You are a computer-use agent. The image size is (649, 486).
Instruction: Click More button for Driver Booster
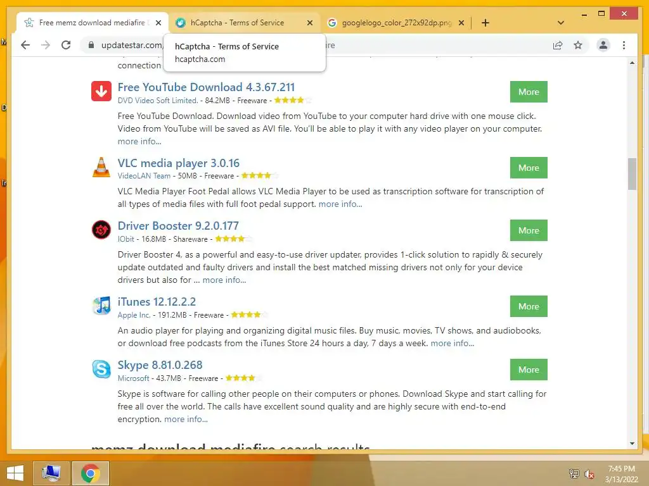(529, 230)
